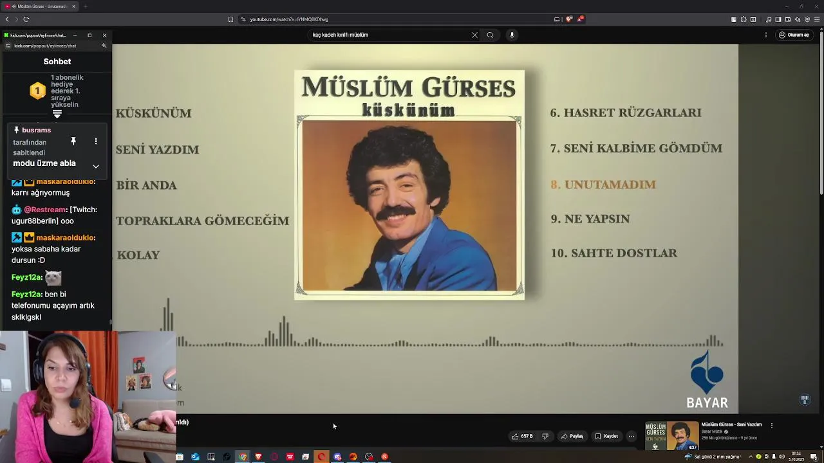This screenshot has width=824, height=463.
Task: Open the site settings icon beside youtube.com URL
Action: pyautogui.click(x=243, y=19)
